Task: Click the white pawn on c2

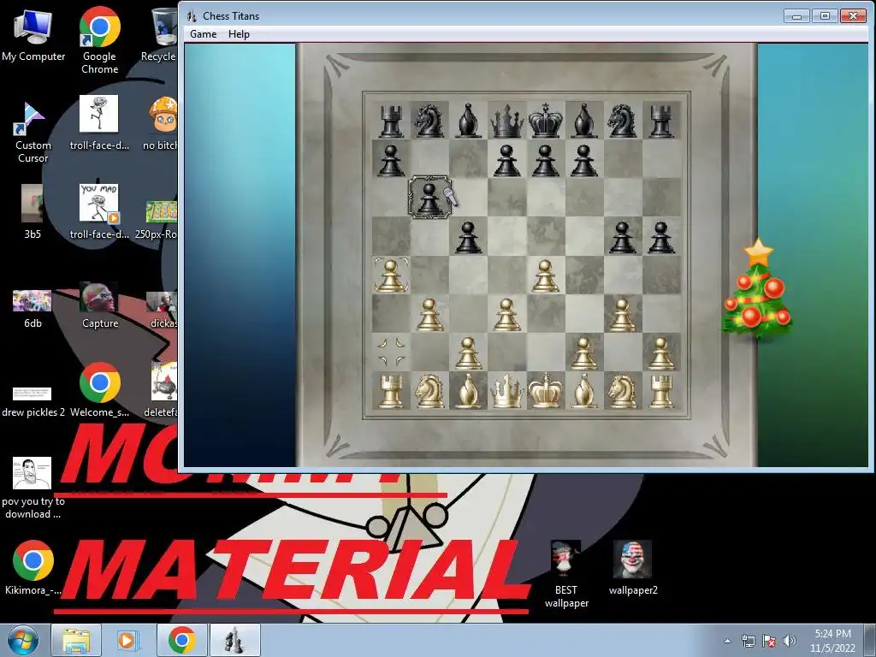Action: pyautogui.click(x=468, y=353)
